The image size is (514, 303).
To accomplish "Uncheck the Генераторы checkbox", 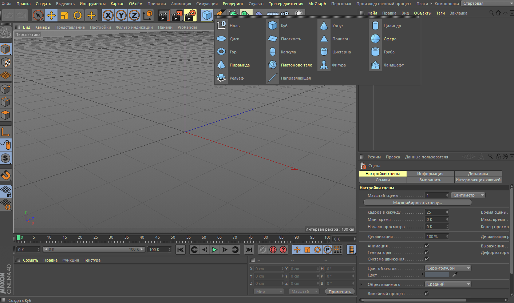I will (x=427, y=252).
